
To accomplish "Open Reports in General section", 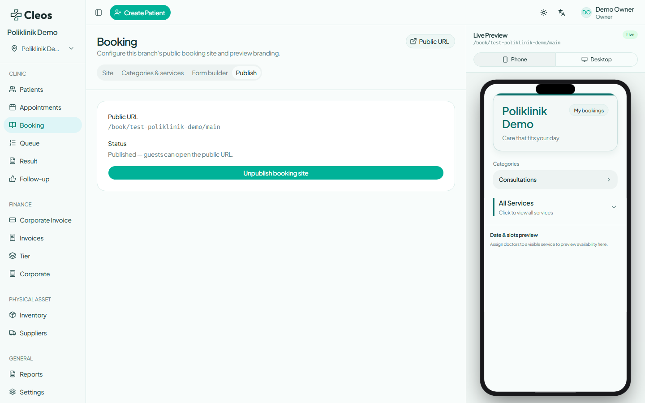I will pyautogui.click(x=43, y=374).
